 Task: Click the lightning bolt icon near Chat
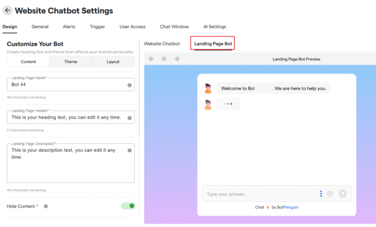(x=268, y=207)
